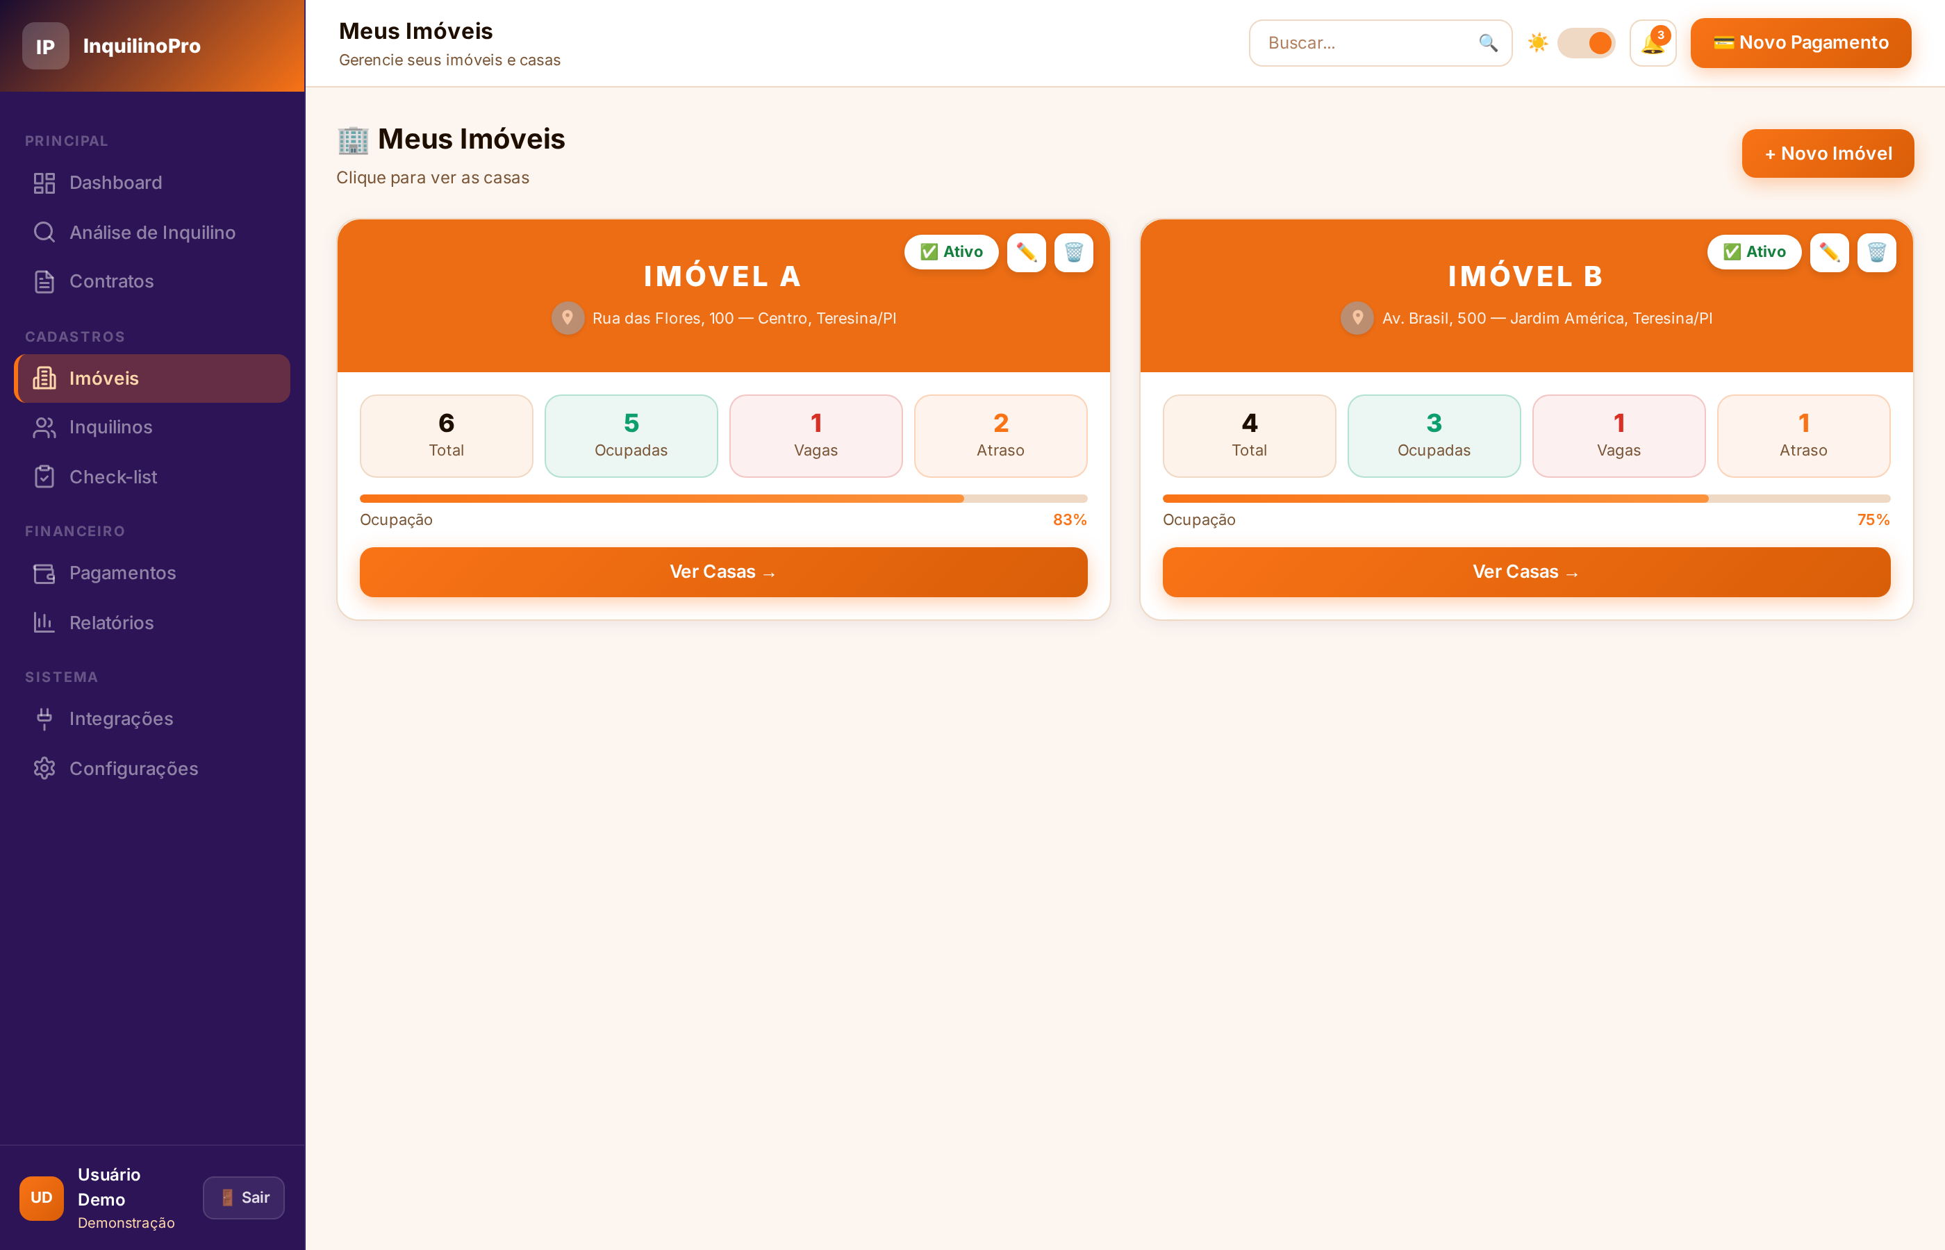Edit Imóvel B with pencil icon
Viewport: 1945px width, 1250px height.
point(1829,253)
